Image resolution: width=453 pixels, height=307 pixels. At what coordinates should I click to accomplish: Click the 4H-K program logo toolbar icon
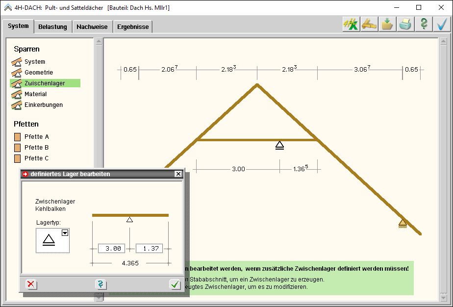pos(351,25)
